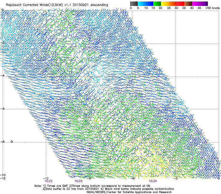Click the '-9' longitude axis label
The height and width of the screenshot is (194, 221).
[89, 178]
